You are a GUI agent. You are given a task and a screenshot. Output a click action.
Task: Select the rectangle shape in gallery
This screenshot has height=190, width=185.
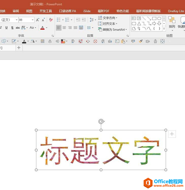coord(154,18)
